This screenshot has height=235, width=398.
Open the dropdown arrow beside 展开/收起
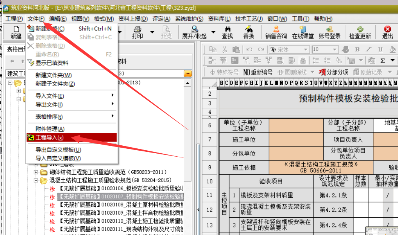213,32
